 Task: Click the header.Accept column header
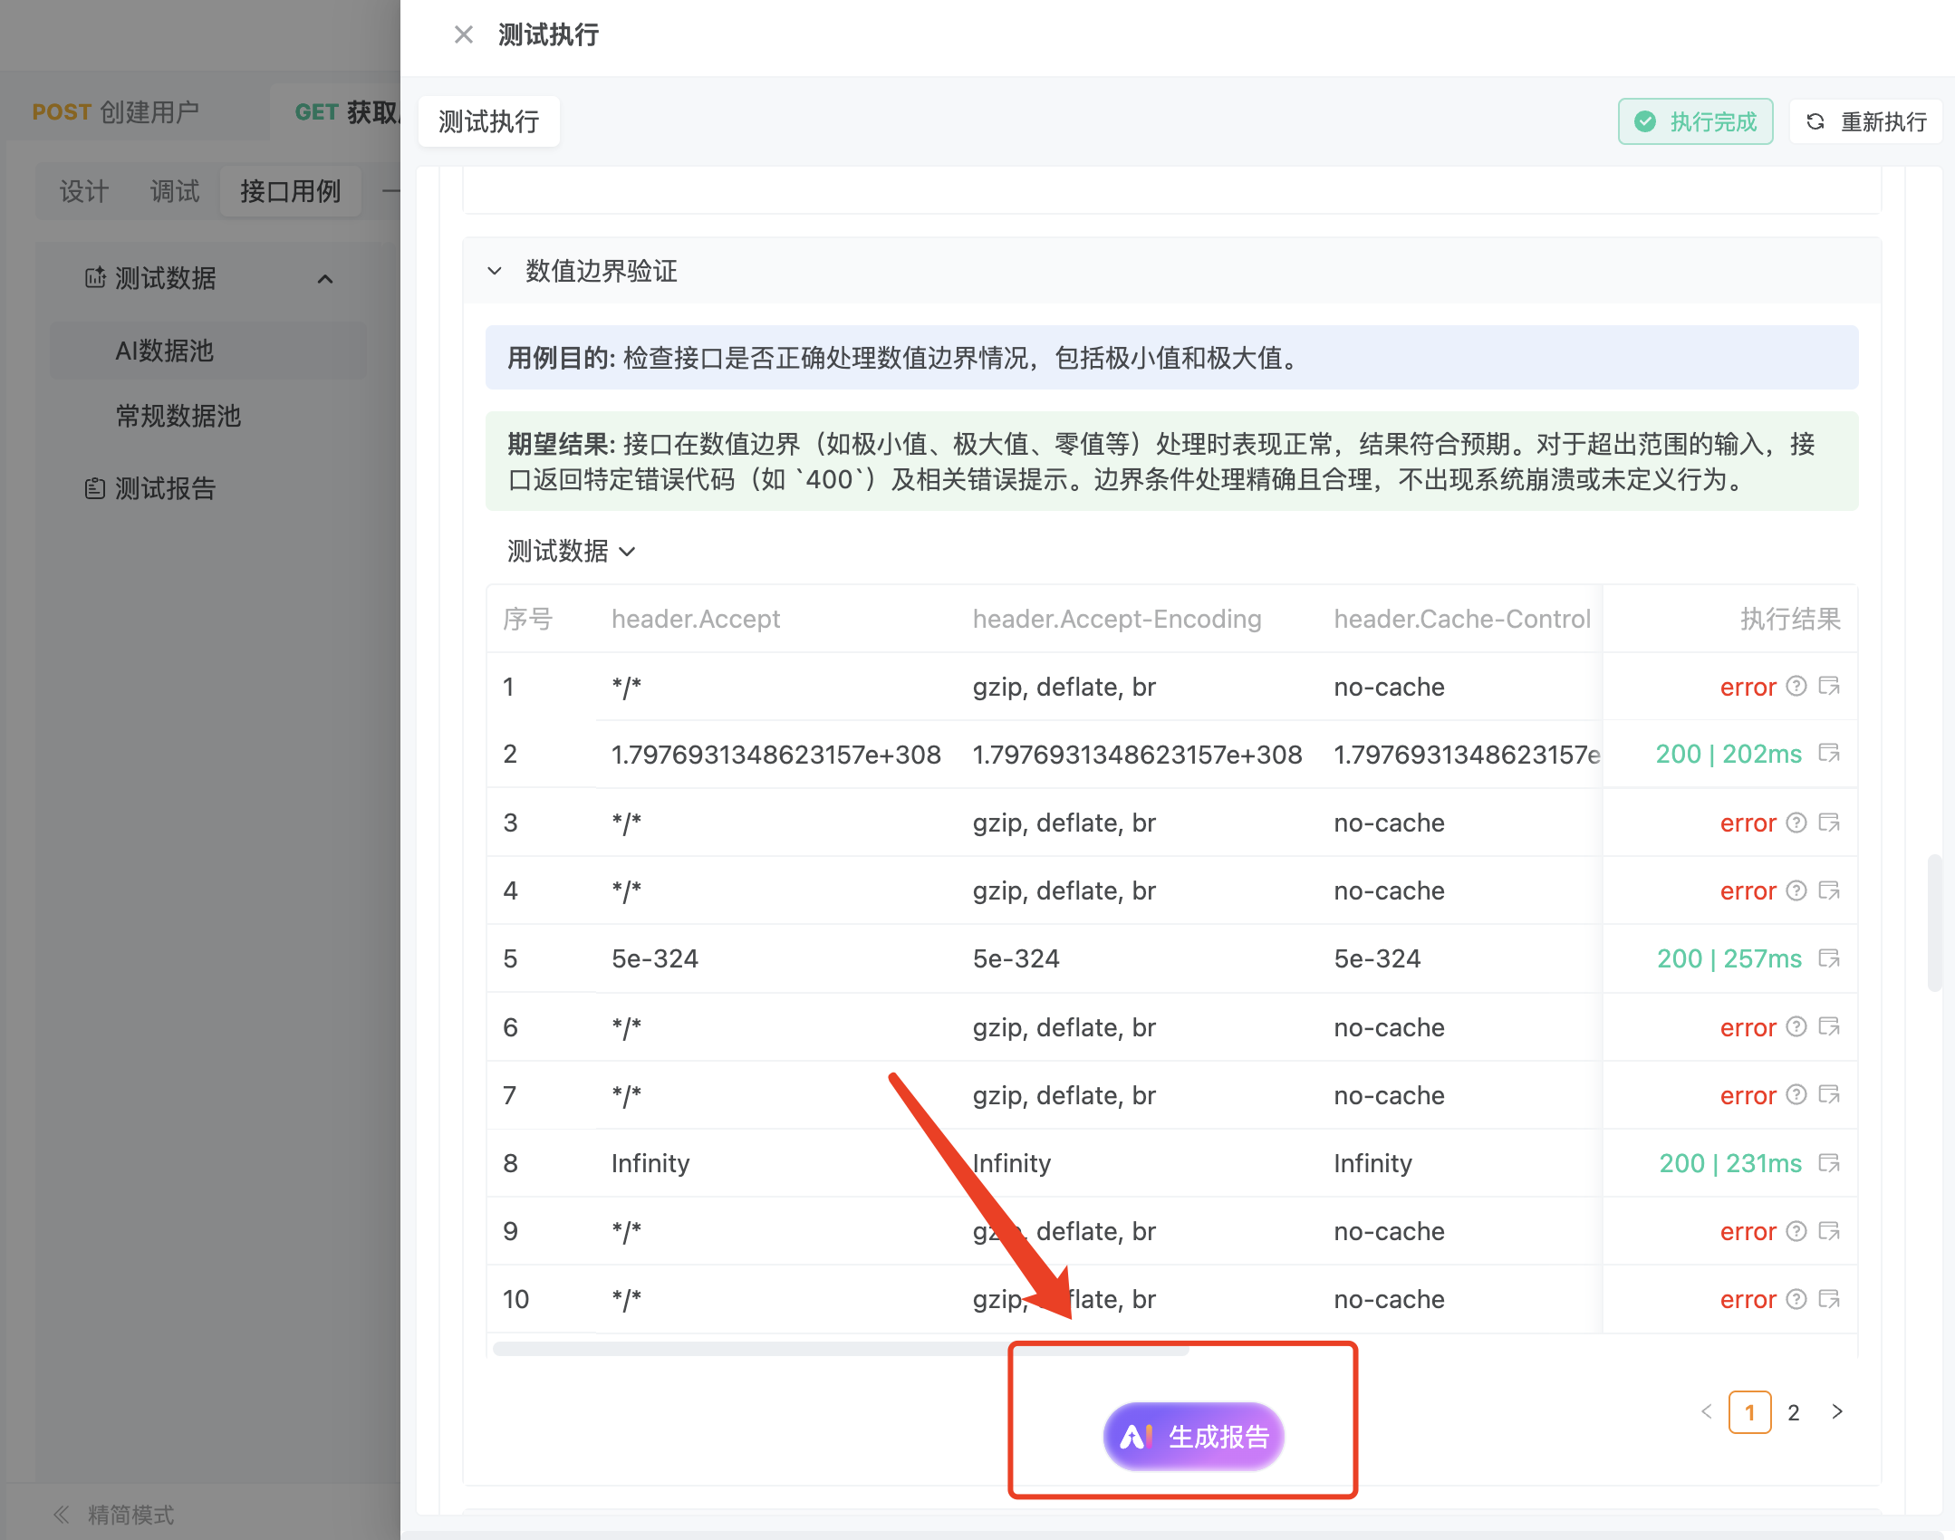pyautogui.click(x=696, y=619)
